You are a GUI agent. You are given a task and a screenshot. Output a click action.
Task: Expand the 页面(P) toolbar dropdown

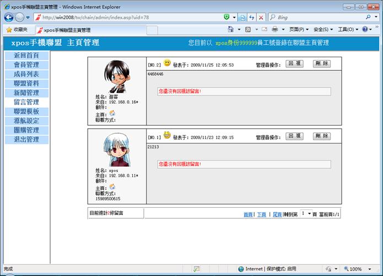(299, 29)
